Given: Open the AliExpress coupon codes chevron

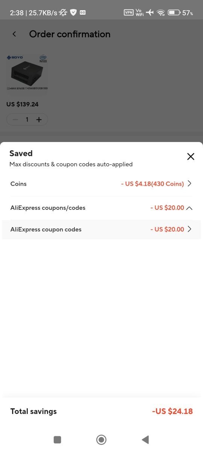Looking at the screenshot, I should (x=189, y=229).
